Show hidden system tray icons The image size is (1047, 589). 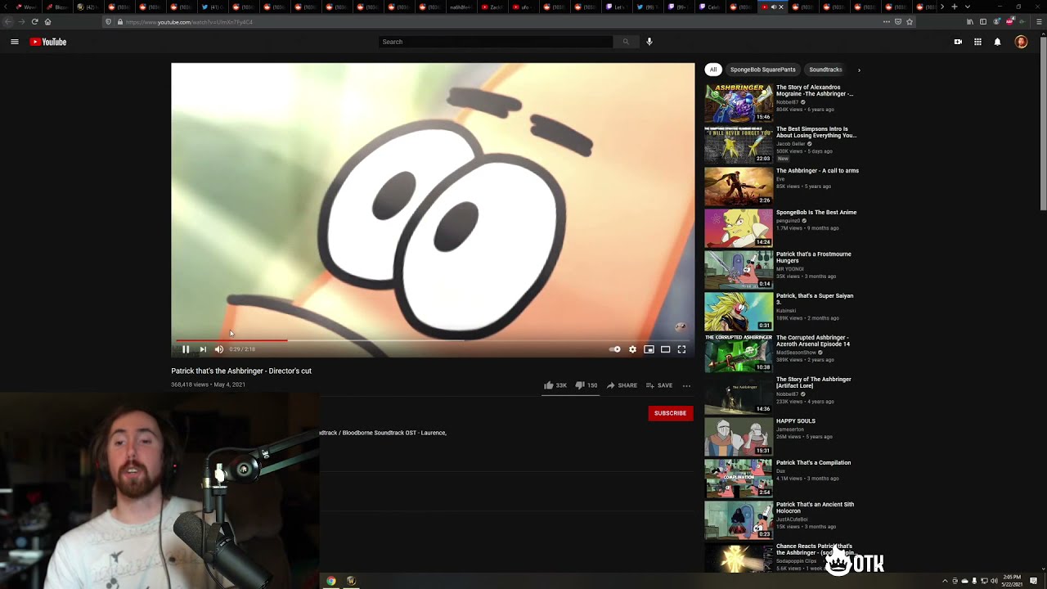click(x=945, y=581)
